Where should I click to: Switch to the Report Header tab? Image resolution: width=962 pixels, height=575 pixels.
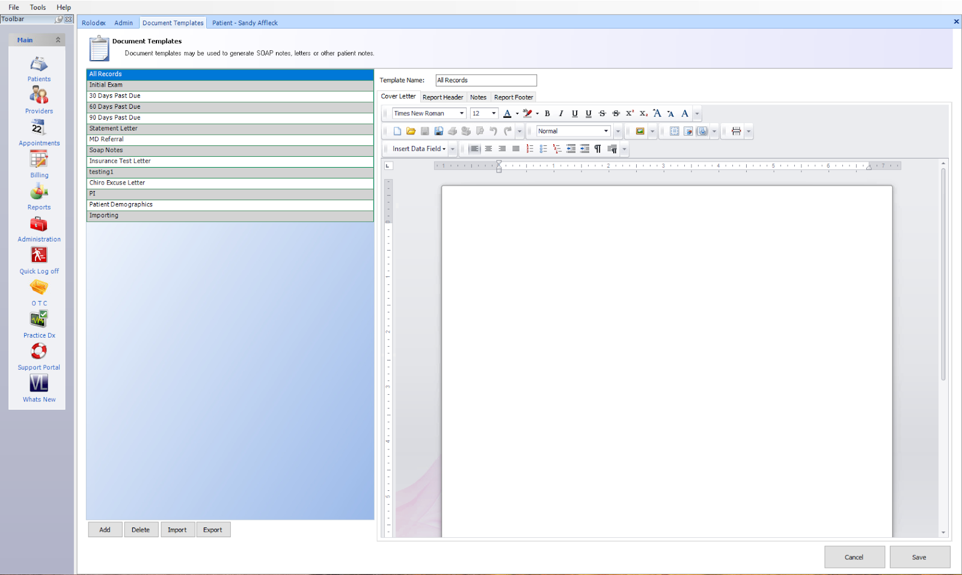[443, 97]
